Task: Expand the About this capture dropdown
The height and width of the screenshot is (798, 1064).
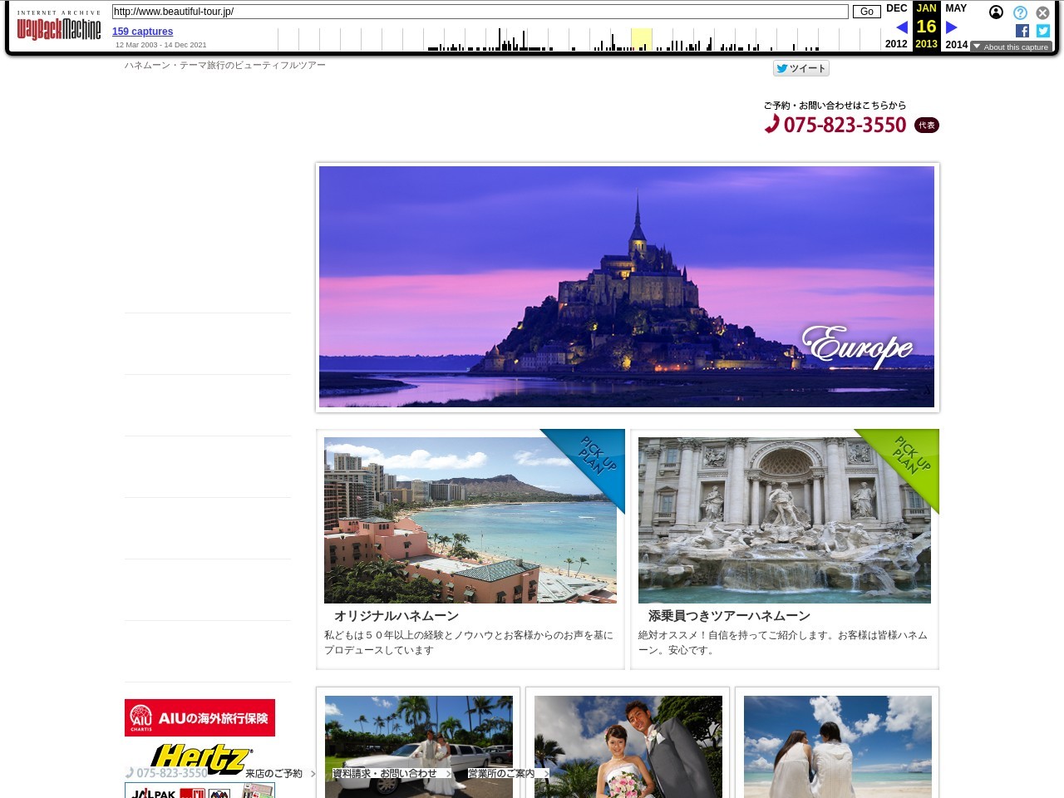Action: [1011, 47]
